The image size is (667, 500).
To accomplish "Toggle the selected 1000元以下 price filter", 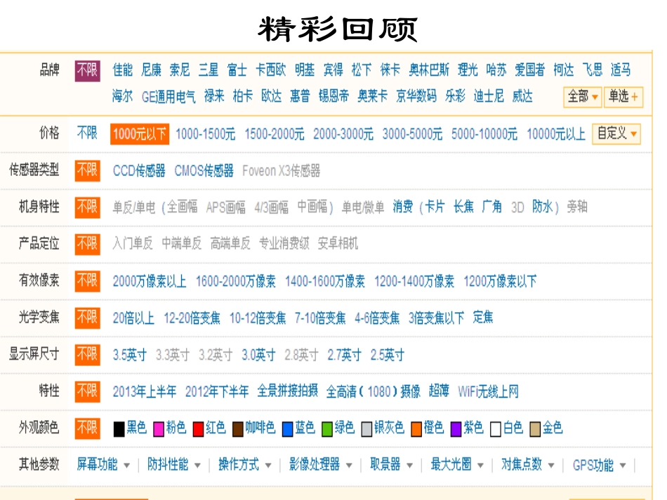I will pyautogui.click(x=140, y=134).
